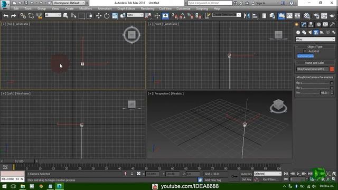Click the Undo arrow in main toolbar
338x190 pixels.
[6, 16]
